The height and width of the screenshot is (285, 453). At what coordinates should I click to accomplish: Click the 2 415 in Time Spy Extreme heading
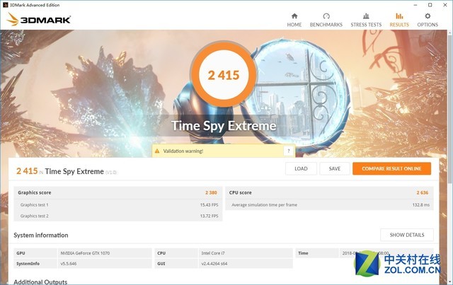67,171
